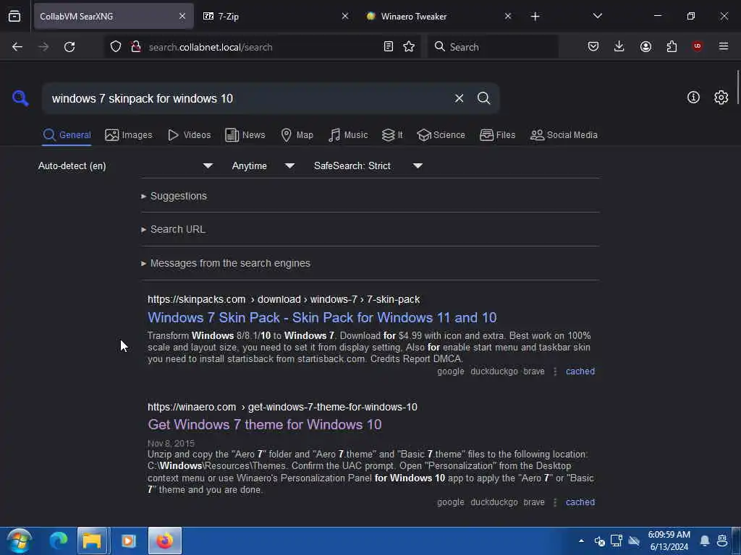This screenshot has height=555, width=741.
Task: Open cached link for skinpacks result
Action: click(580, 371)
